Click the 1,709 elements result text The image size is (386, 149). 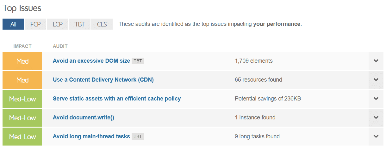point(254,61)
